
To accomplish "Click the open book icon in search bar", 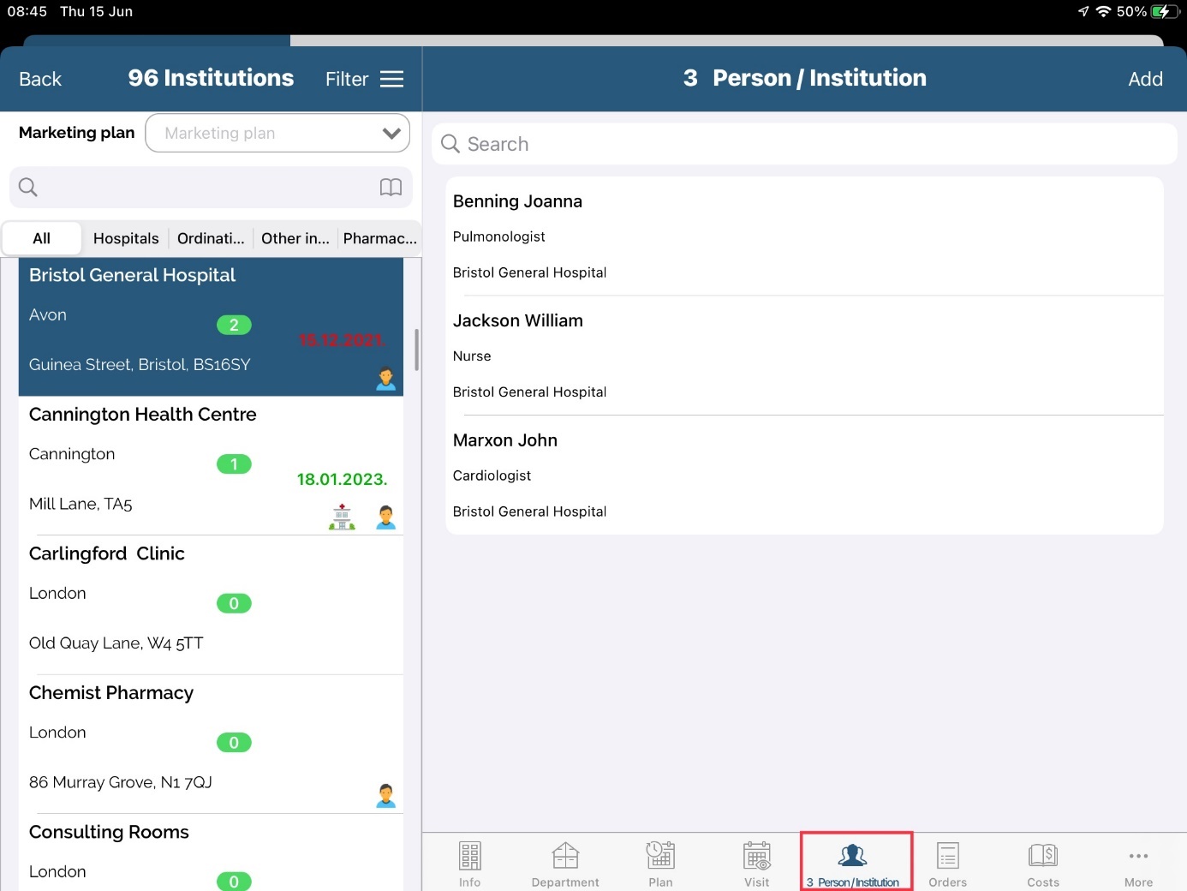I will pos(391,188).
